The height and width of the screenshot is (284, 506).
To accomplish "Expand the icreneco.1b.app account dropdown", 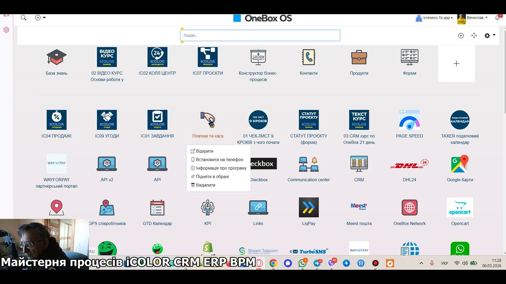I will click(x=434, y=18).
